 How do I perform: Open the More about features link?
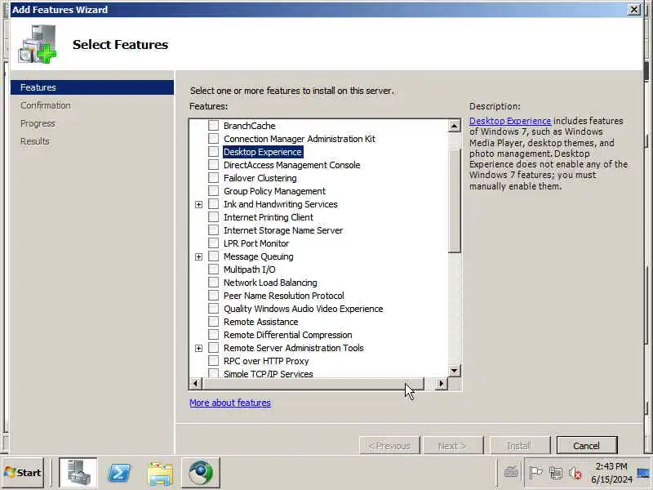tap(230, 403)
